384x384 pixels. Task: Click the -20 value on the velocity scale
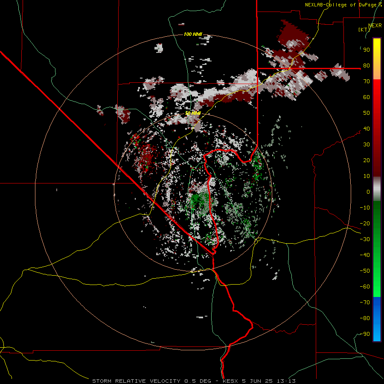tap(365, 224)
